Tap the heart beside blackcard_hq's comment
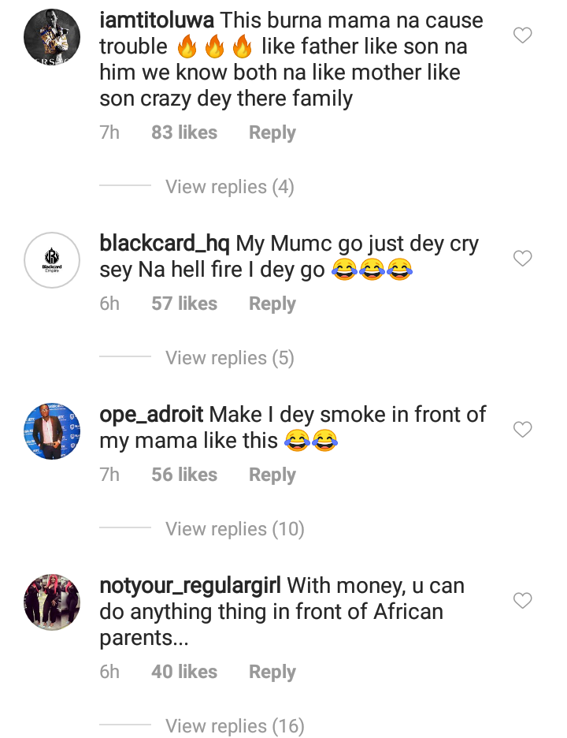Viewport: 567px width, 738px height. click(x=522, y=259)
